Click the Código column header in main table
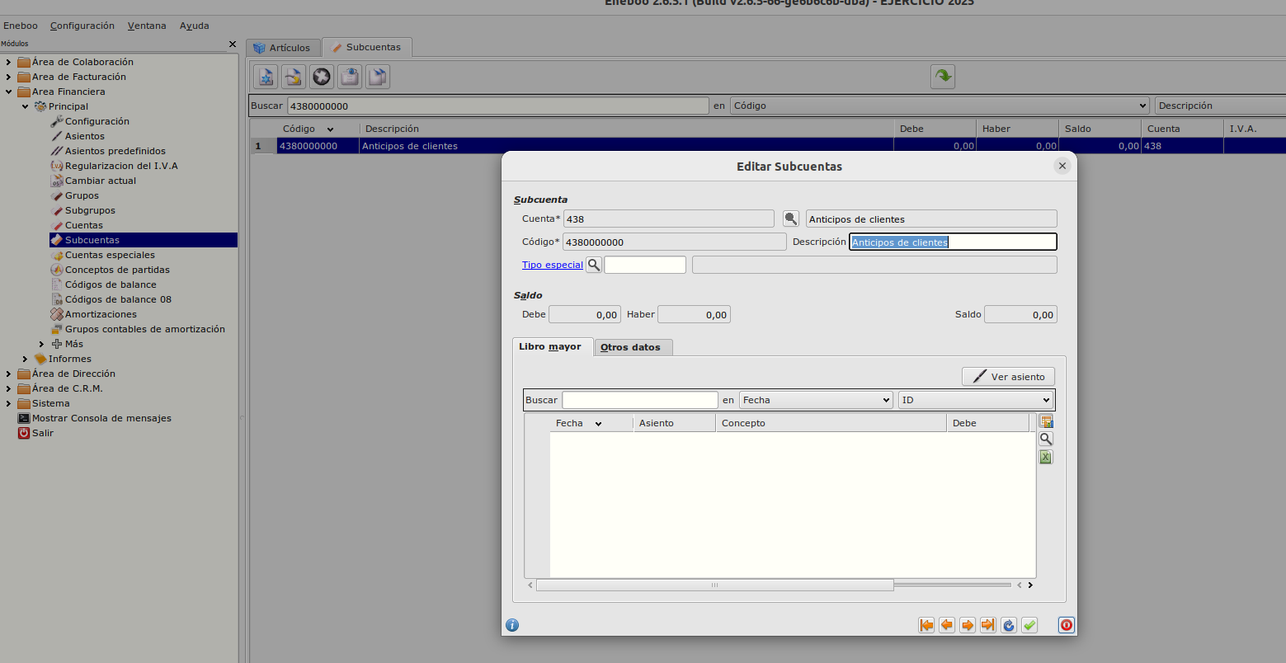1286x663 pixels. click(x=318, y=129)
